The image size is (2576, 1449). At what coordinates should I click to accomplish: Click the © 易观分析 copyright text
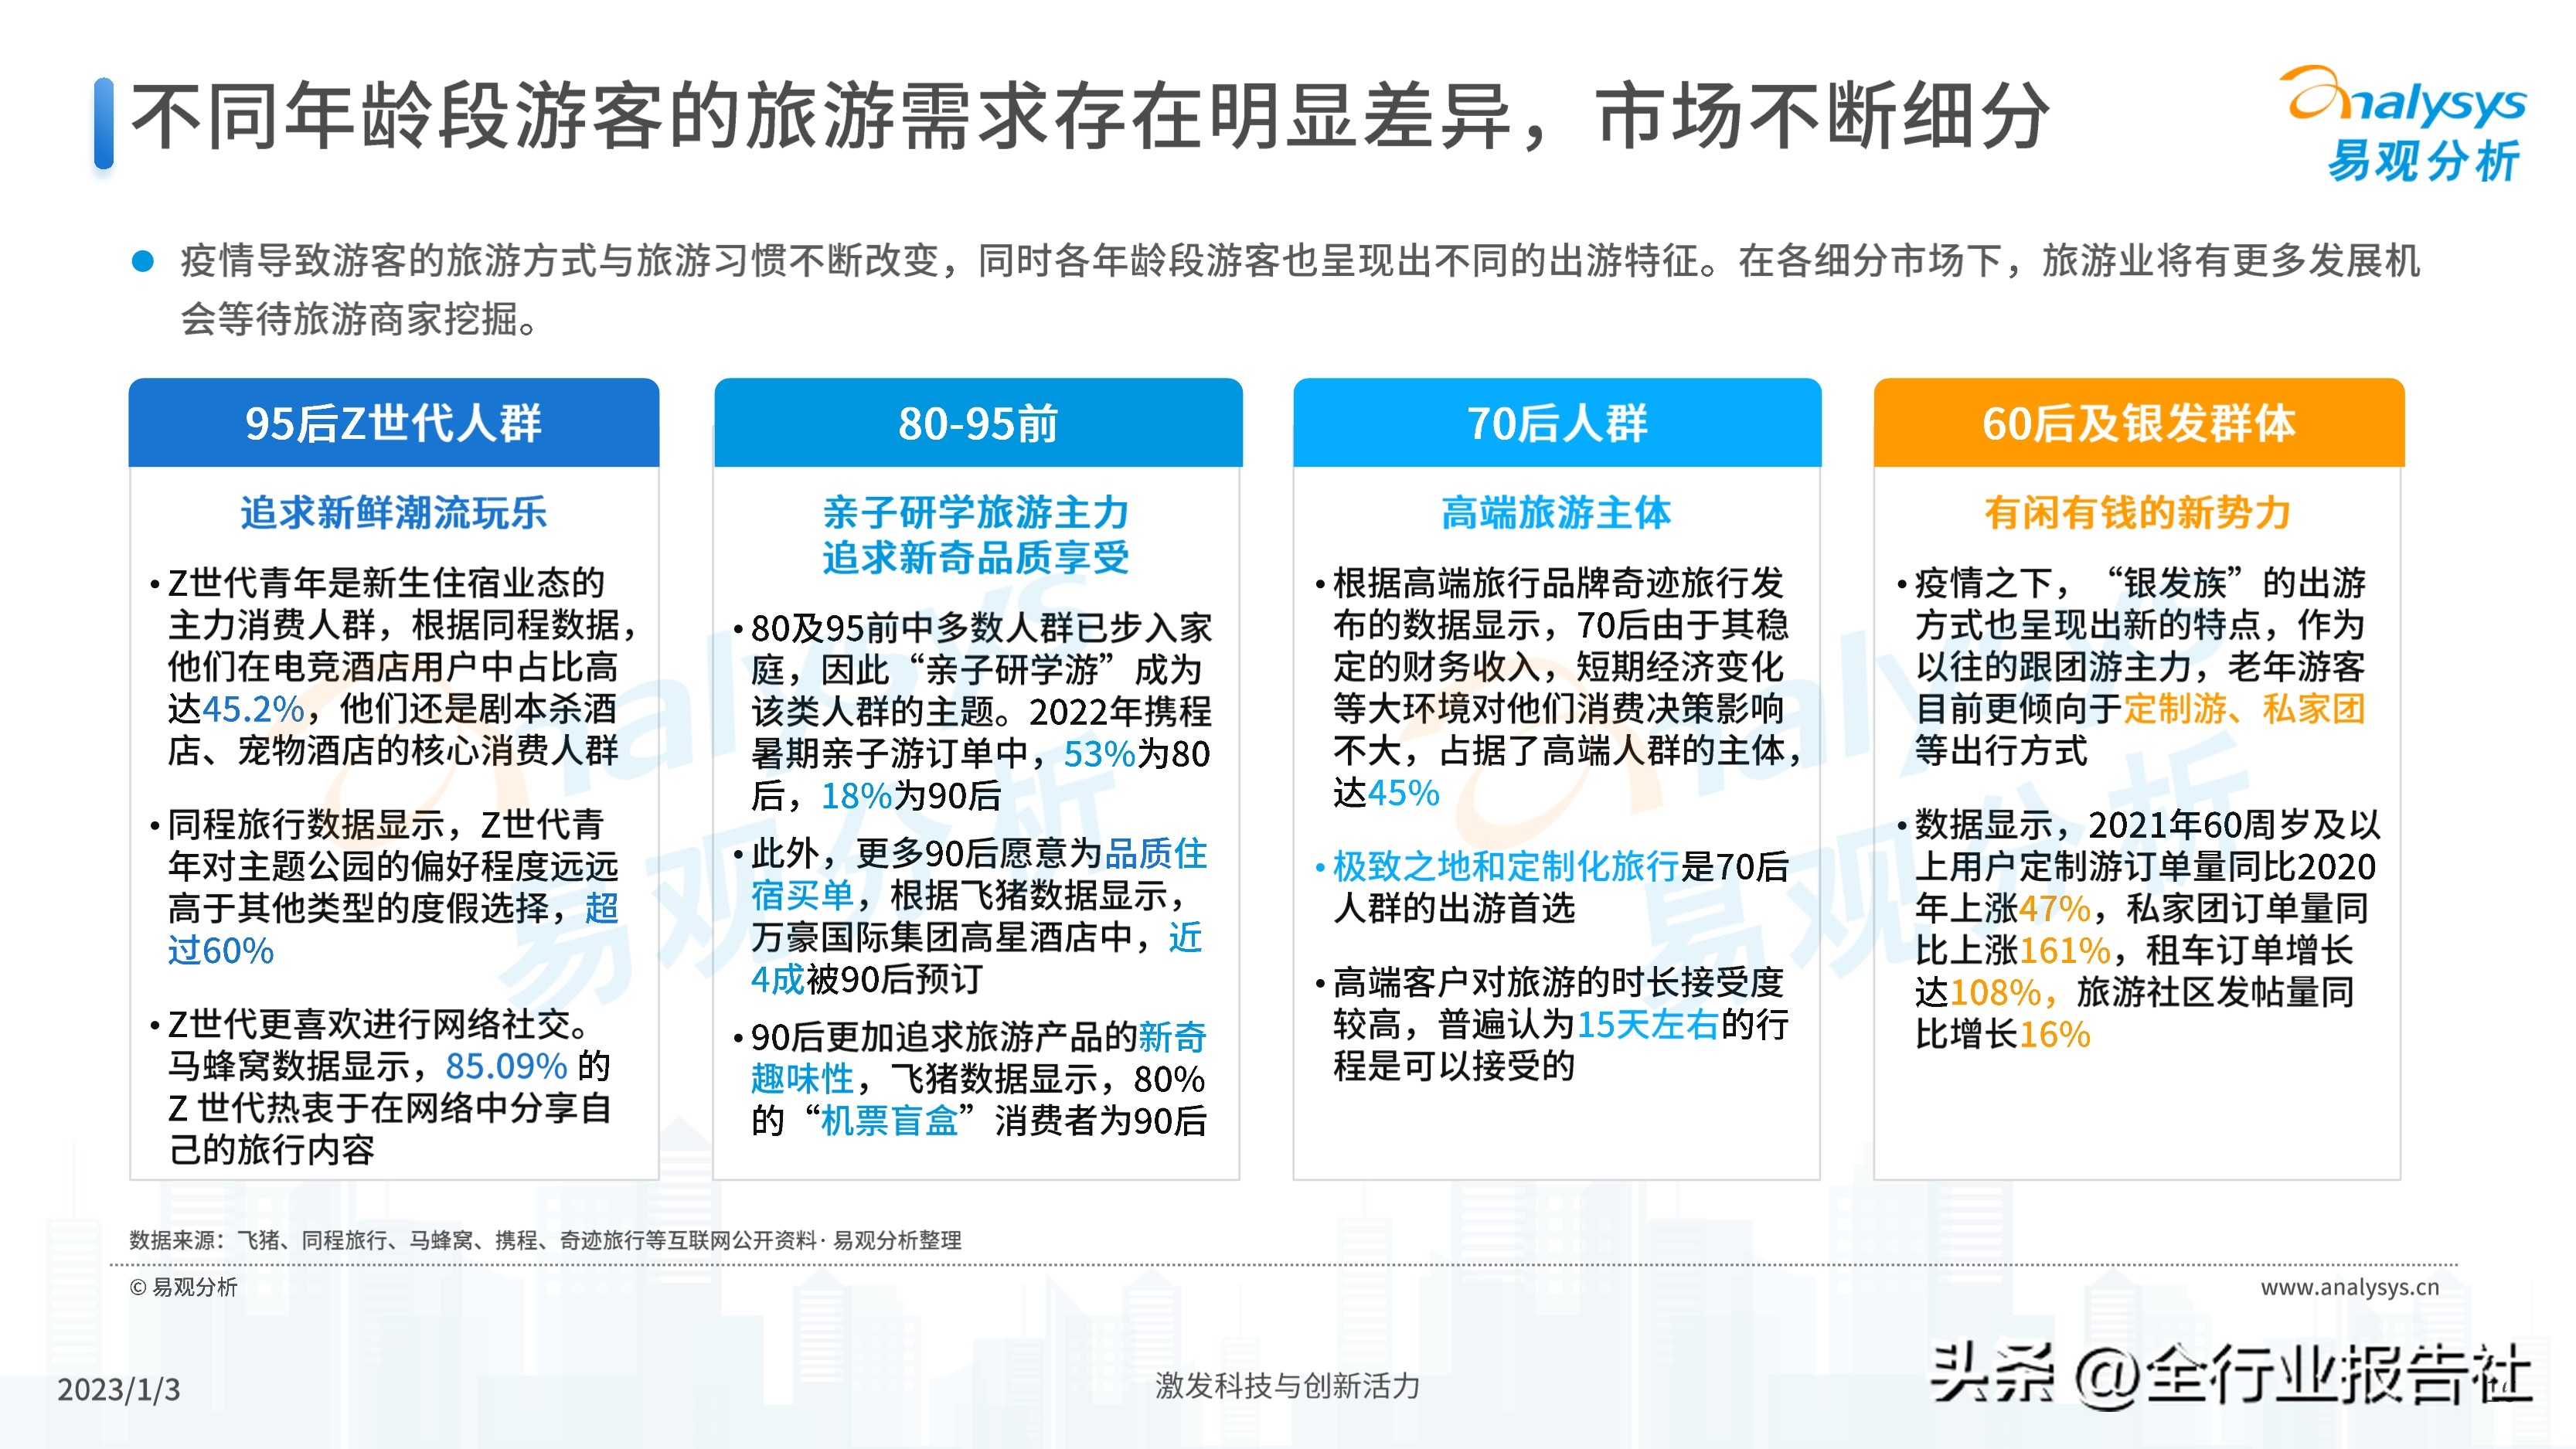coord(183,1287)
